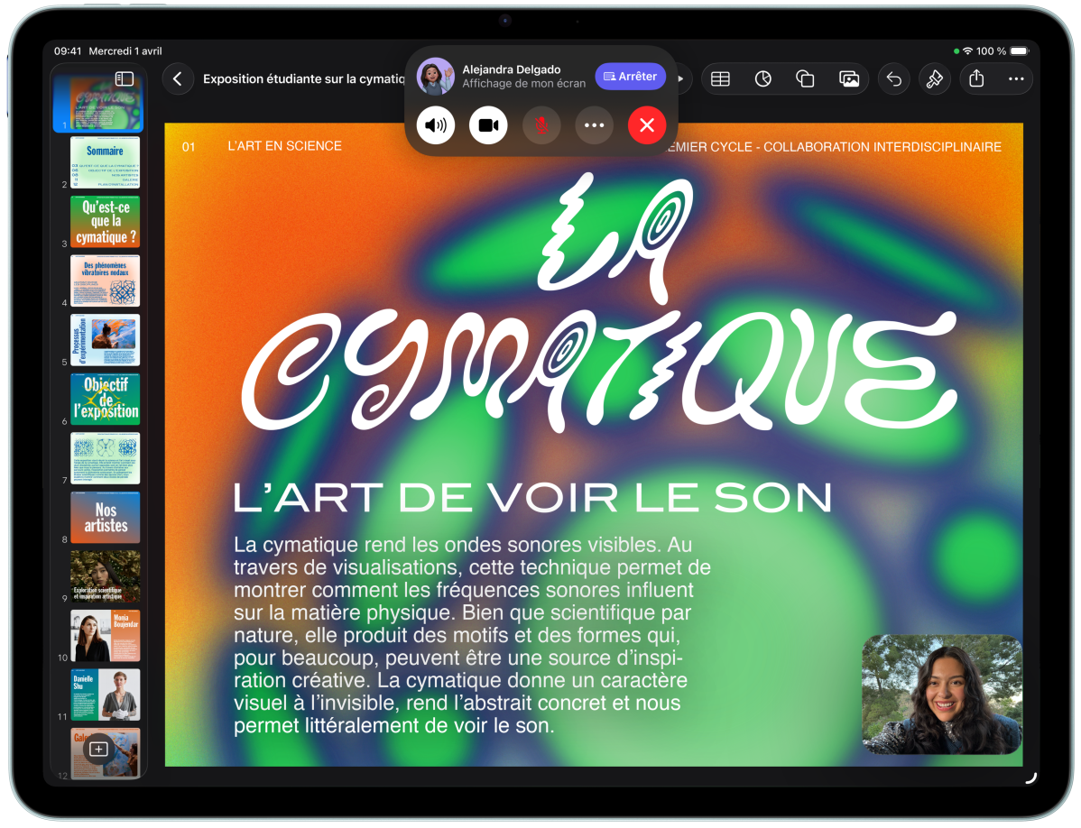This screenshot has width=1081, height=828.
Task: Expand FaceTime call more options
Action: point(594,125)
